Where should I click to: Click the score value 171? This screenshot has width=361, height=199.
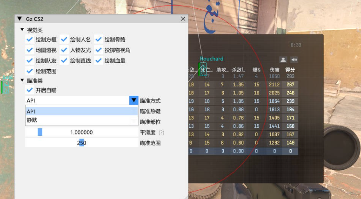tap(290, 118)
